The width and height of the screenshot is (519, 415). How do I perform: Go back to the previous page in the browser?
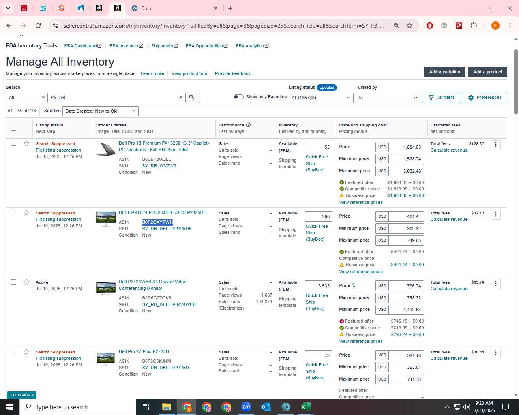point(9,26)
